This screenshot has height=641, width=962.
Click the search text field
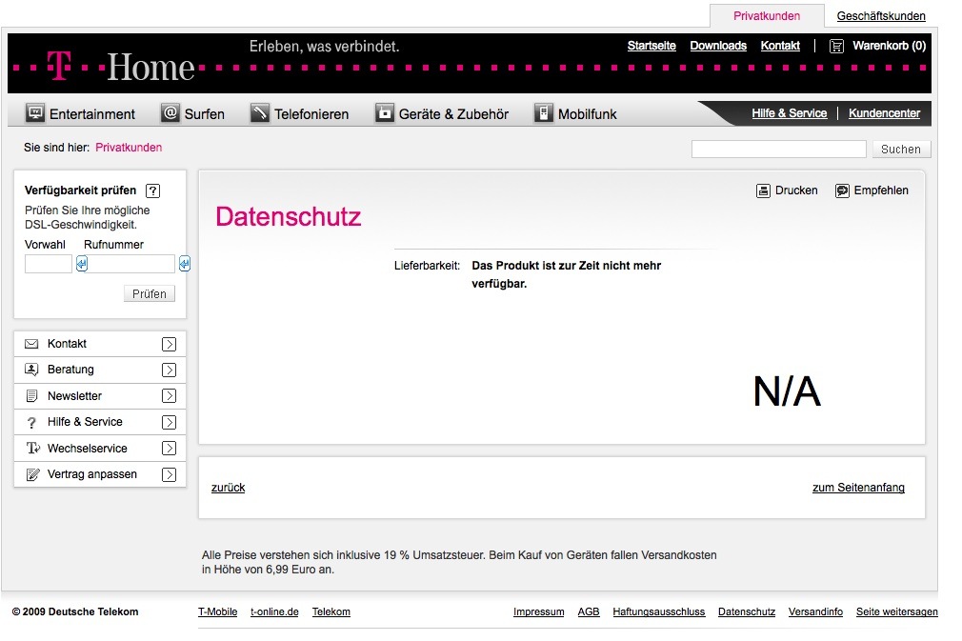[778, 150]
